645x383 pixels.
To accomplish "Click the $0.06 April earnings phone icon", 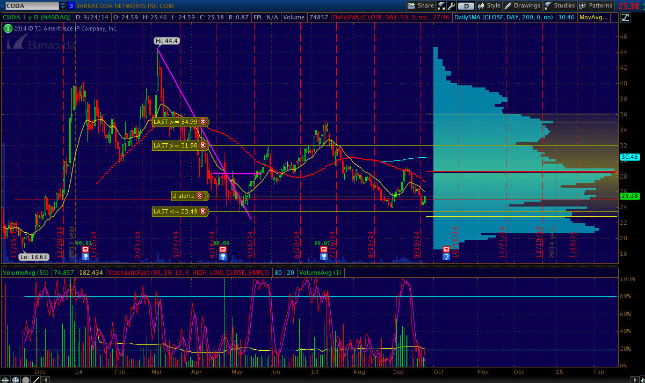I will (222, 249).
